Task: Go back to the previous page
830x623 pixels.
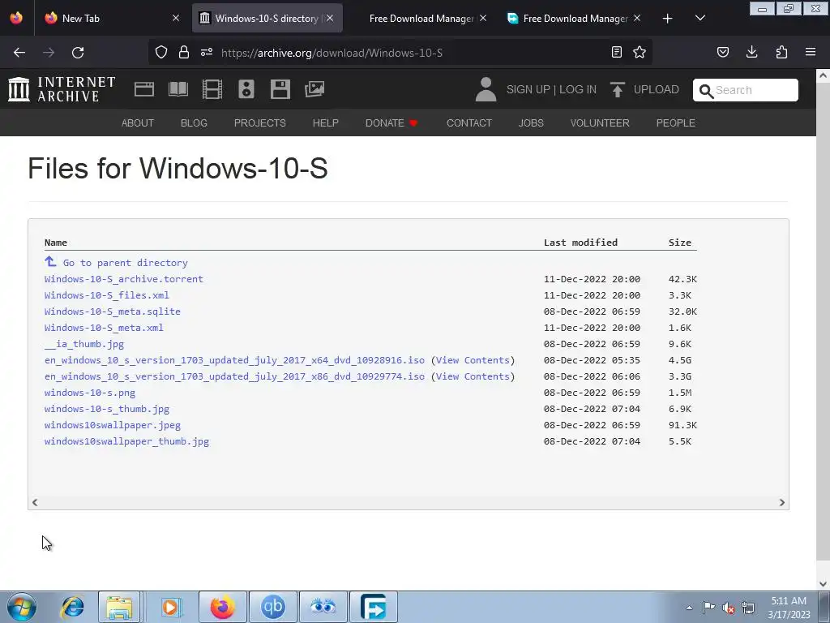Action: [x=19, y=53]
